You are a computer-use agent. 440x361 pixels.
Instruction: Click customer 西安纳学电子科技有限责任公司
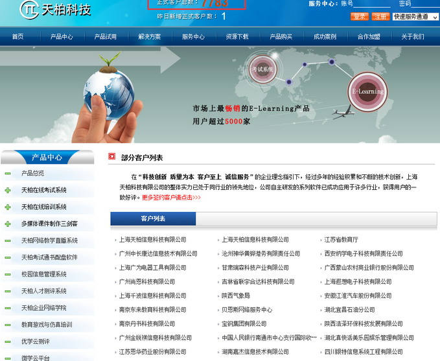(364, 254)
